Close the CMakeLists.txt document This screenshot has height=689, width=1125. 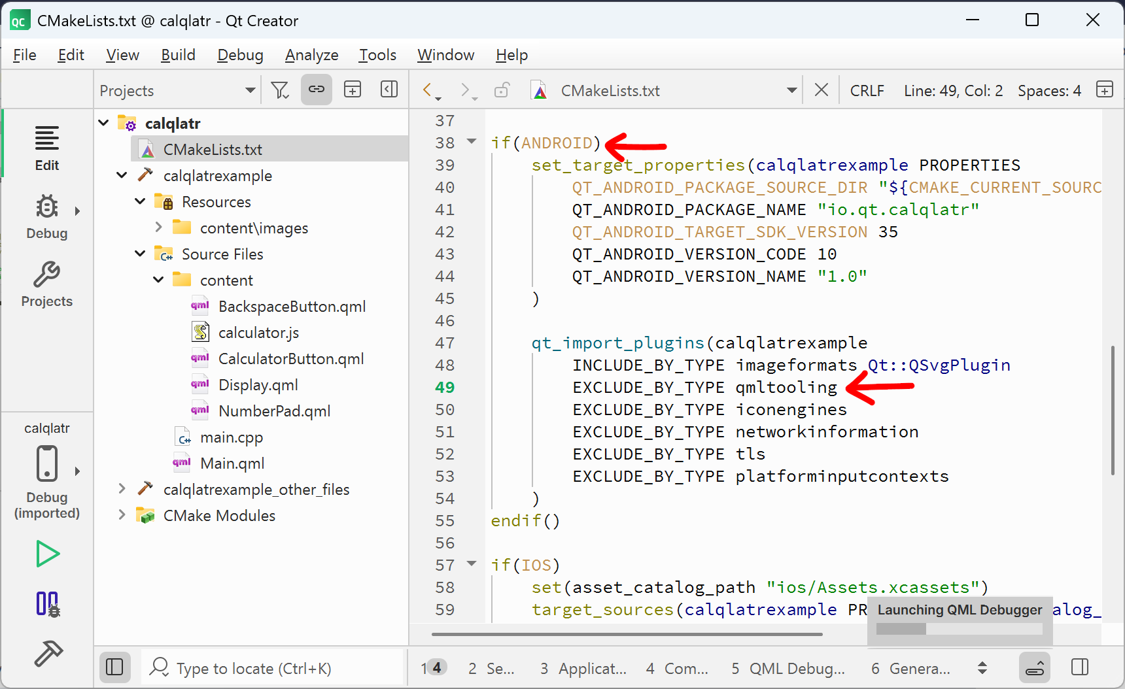(822, 90)
